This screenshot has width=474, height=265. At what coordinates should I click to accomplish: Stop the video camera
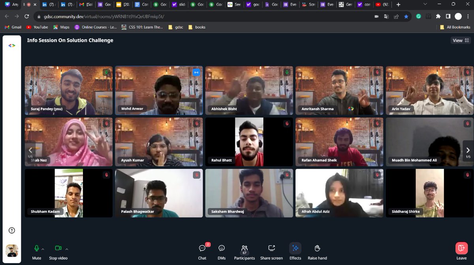tap(58, 252)
